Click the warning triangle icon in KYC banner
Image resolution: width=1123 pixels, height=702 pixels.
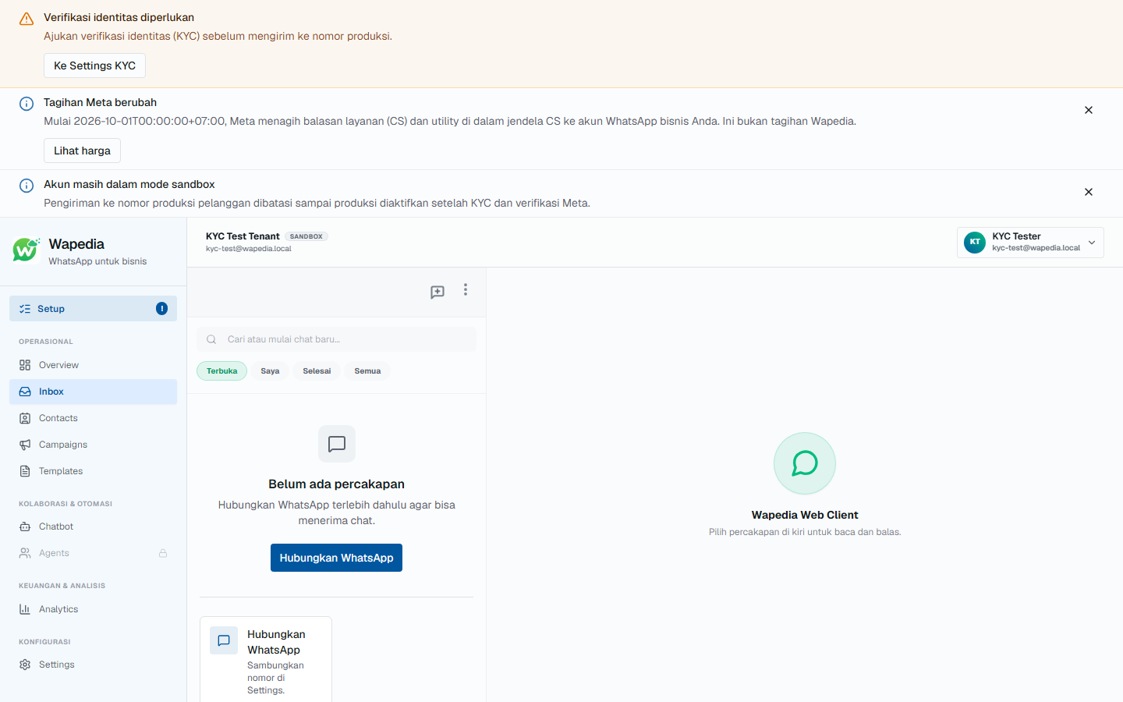point(27,19)
